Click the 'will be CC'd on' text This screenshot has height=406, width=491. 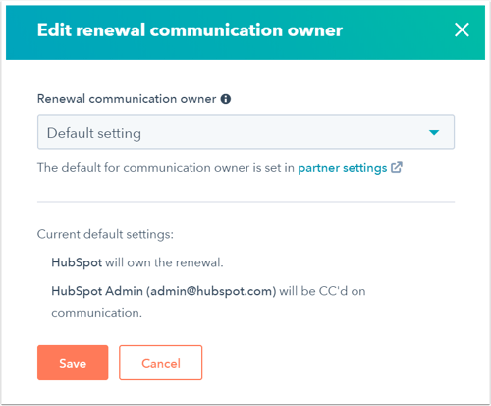pos(322,291)
